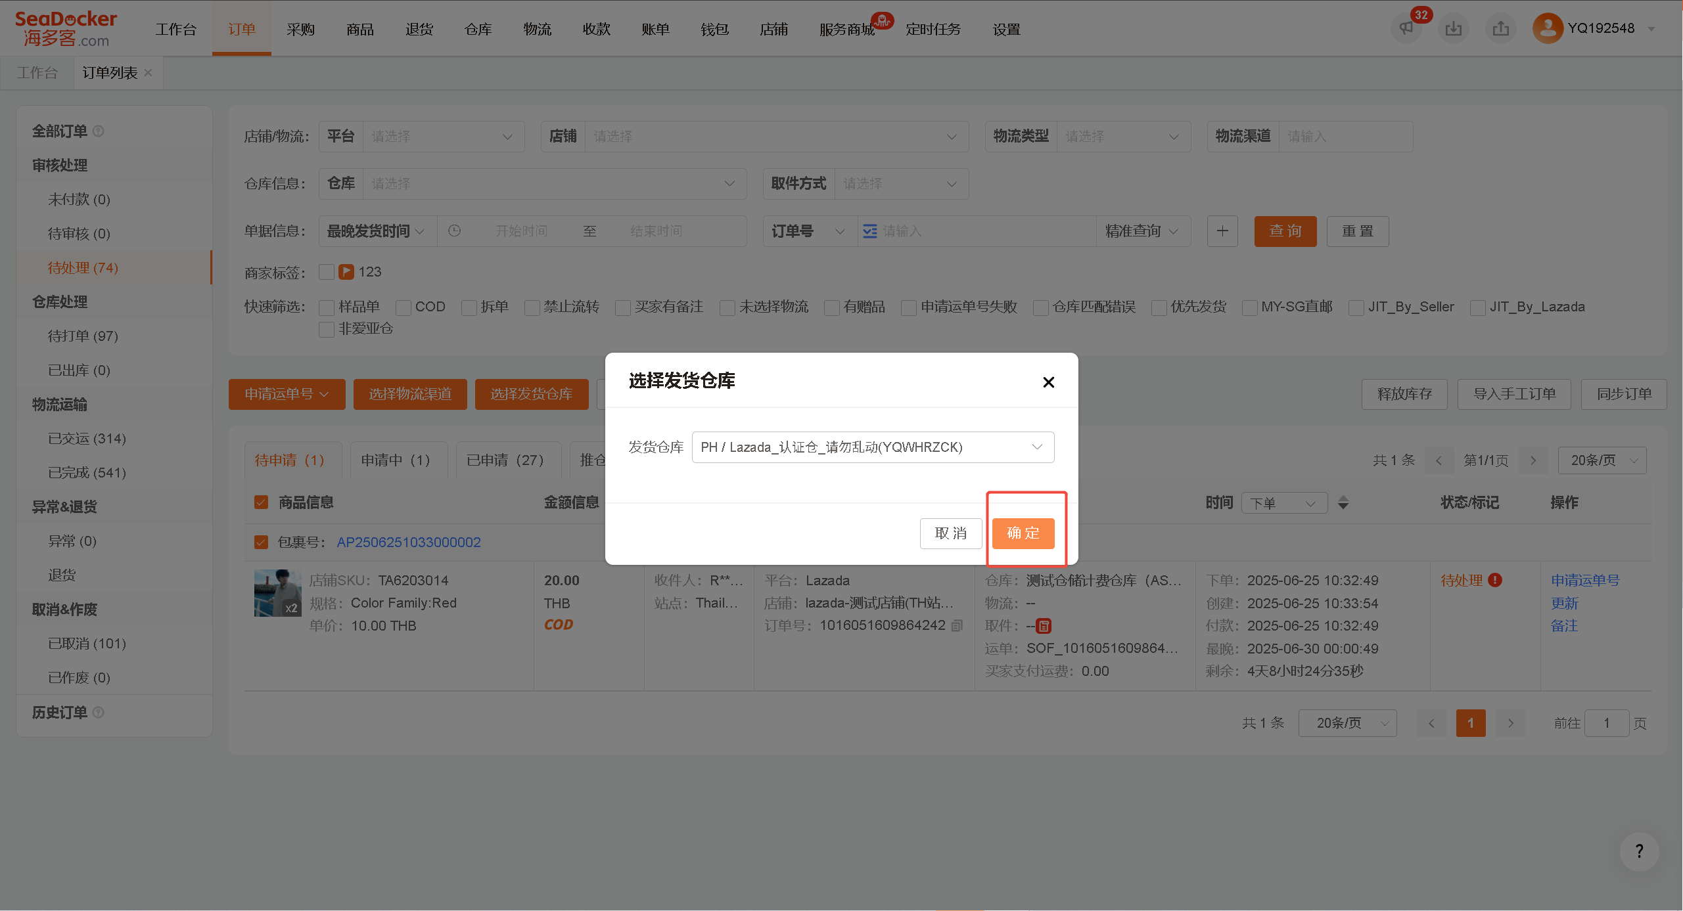Viewport: 1683px width, 911px height.
Task: Toggle the COD quick filter checkbox
Action: 404,307
